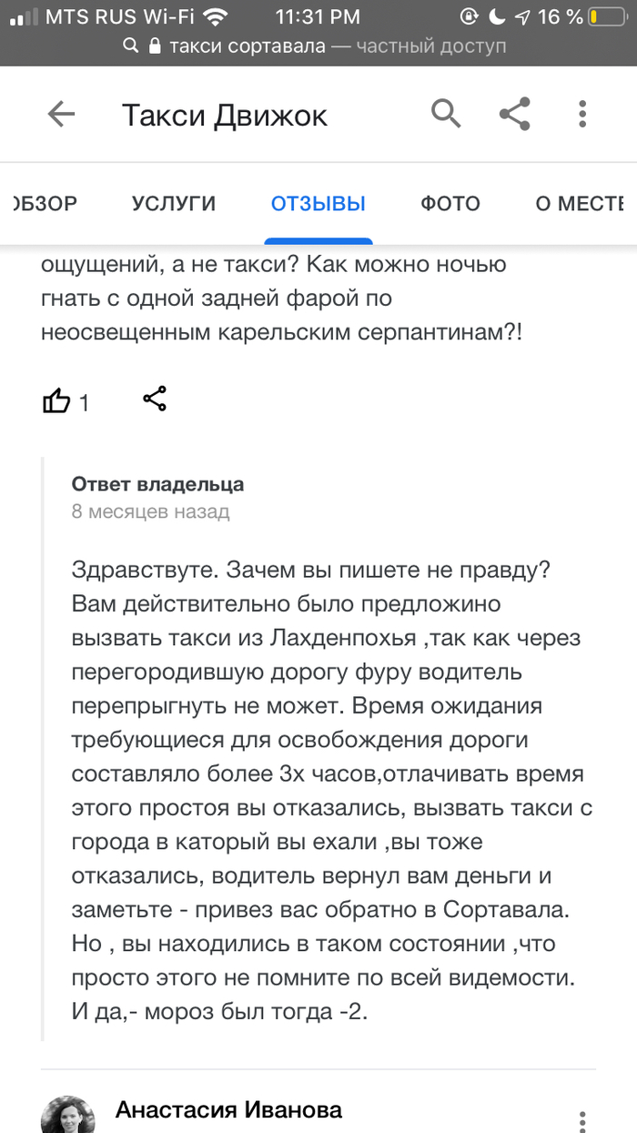Select the Отзывы tab
Image resolution: width=637 pixels, height=1133 pixels.
pyautogui.click(x=318, y=204)
